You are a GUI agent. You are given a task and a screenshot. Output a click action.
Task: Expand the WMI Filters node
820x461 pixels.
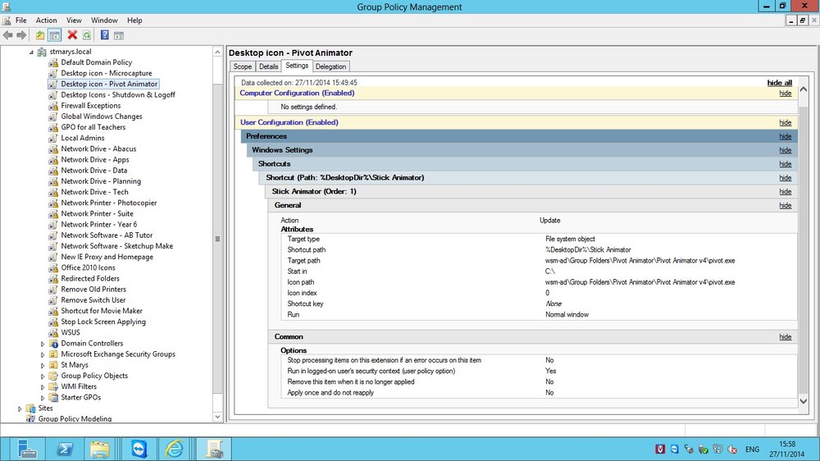43,386
